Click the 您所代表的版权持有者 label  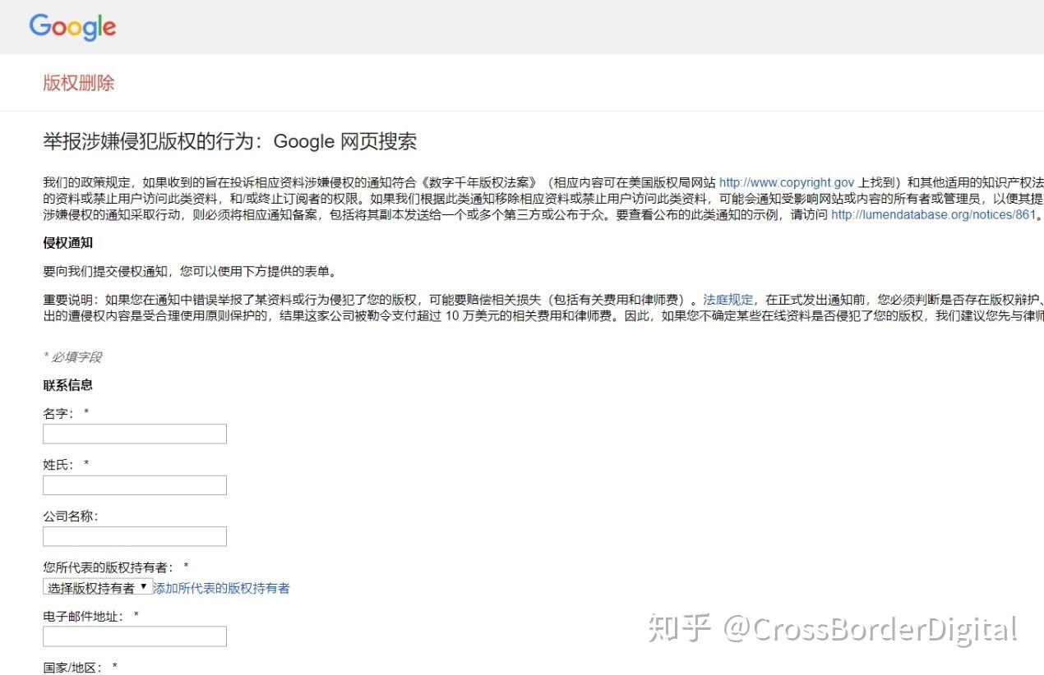pos(109,567)
